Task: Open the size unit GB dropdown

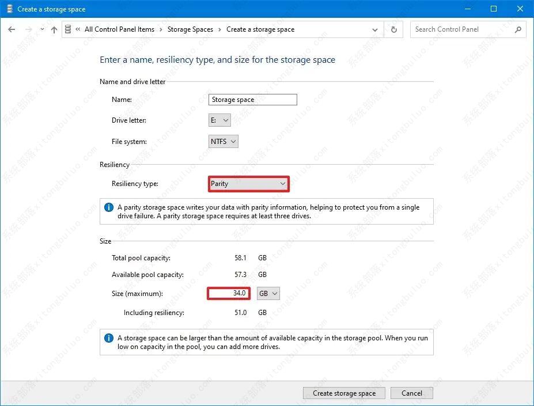Action: click(x=267, y=293)
